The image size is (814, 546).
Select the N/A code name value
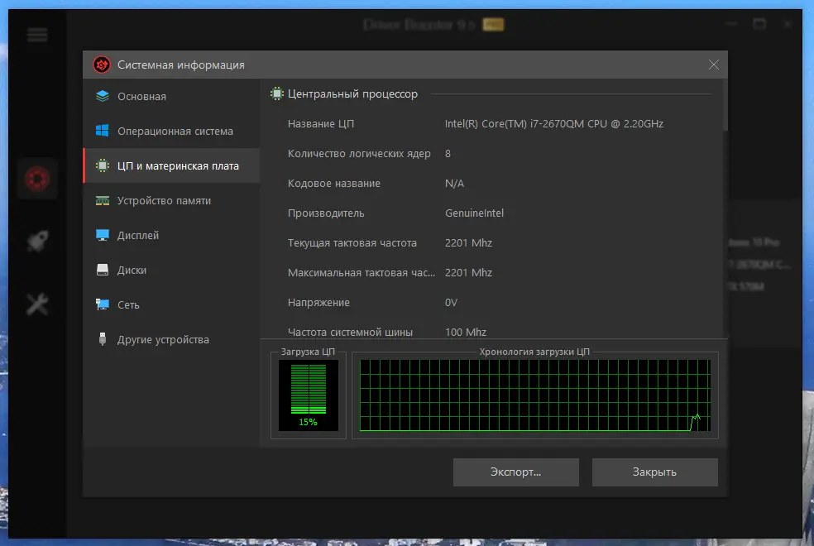[454, 184]
